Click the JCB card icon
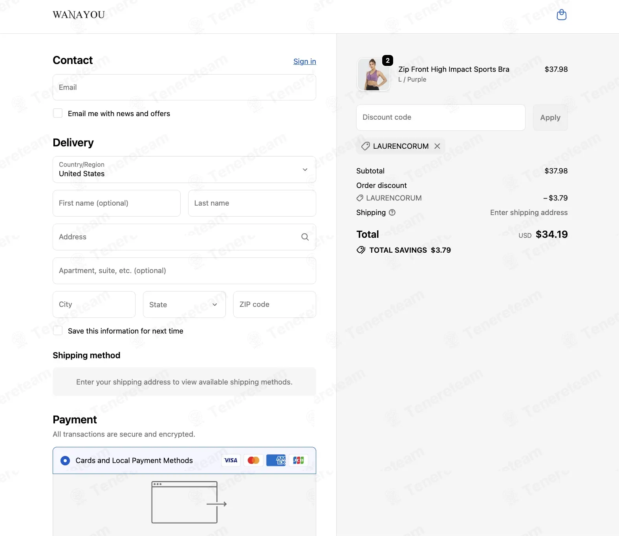 (x=299, y=460)
